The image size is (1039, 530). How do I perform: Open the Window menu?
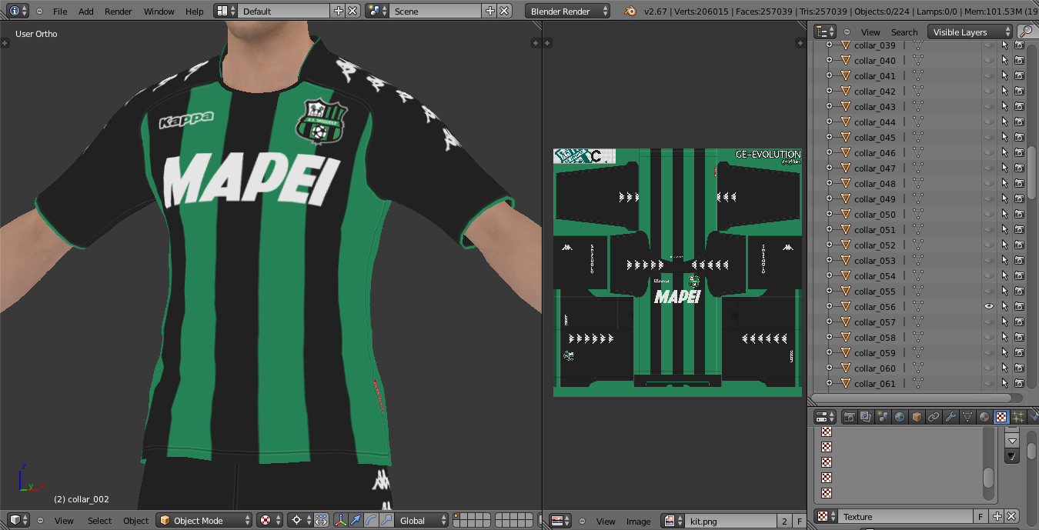point(159,12)
